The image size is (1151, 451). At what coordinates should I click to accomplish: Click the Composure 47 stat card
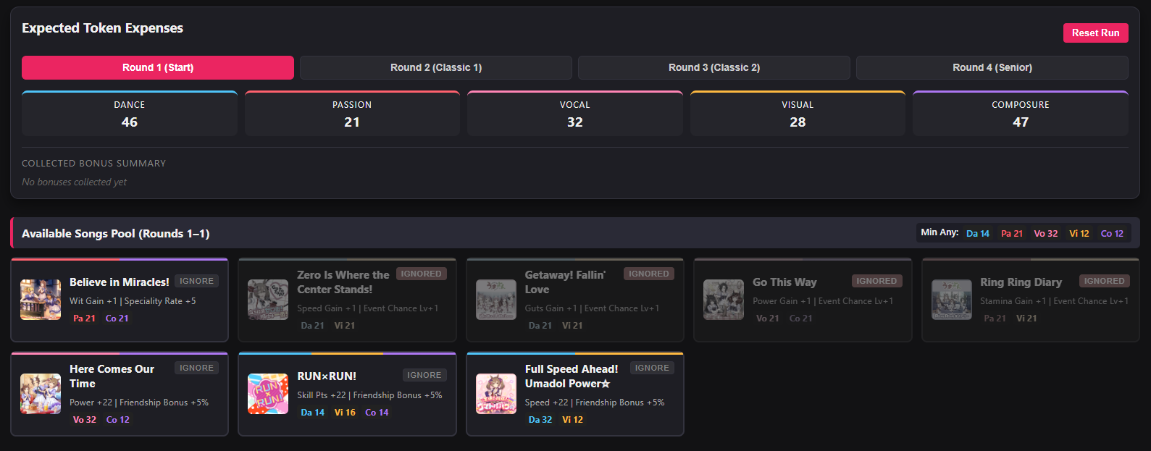click(1021, 114)
